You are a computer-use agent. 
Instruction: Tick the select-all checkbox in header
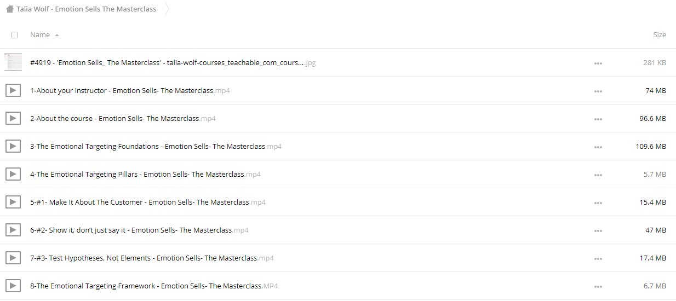pos(14,34)
